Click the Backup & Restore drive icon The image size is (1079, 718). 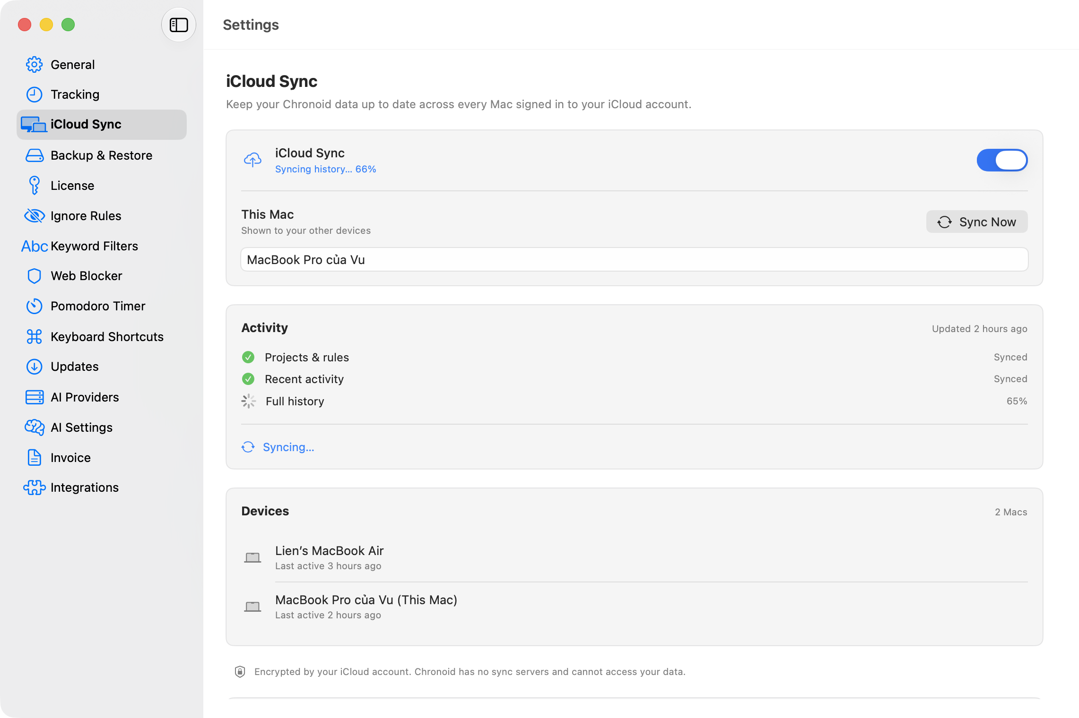click(x=34, y=155)
